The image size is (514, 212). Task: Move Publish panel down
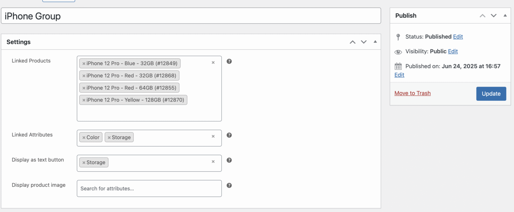point(494,16)
